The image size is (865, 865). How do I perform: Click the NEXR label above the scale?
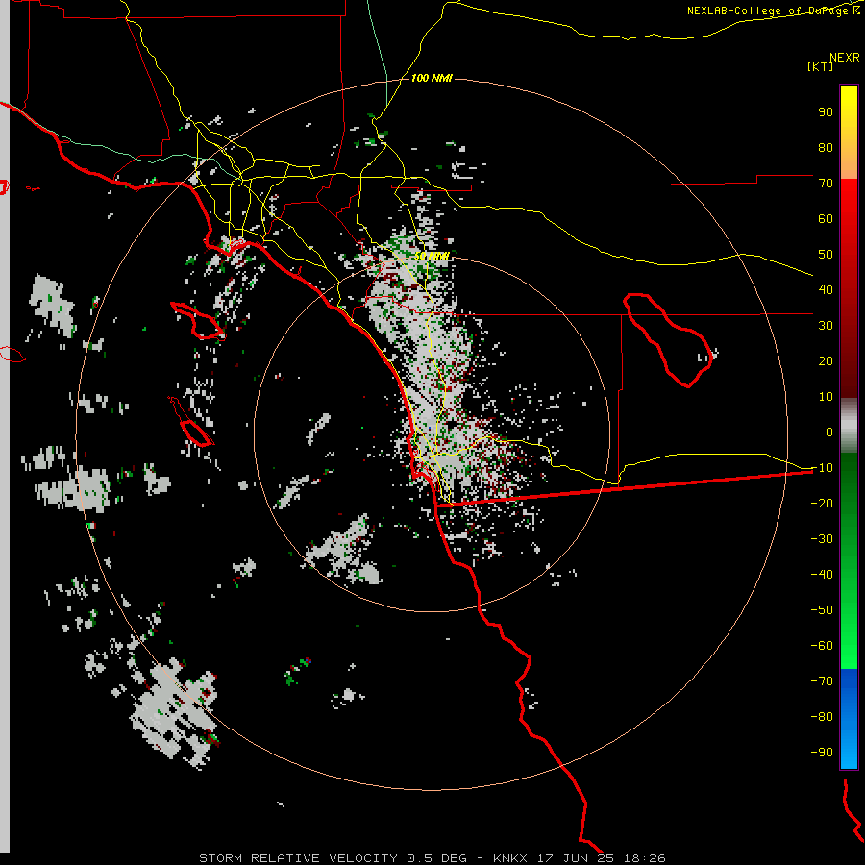(x=845, y=58)
